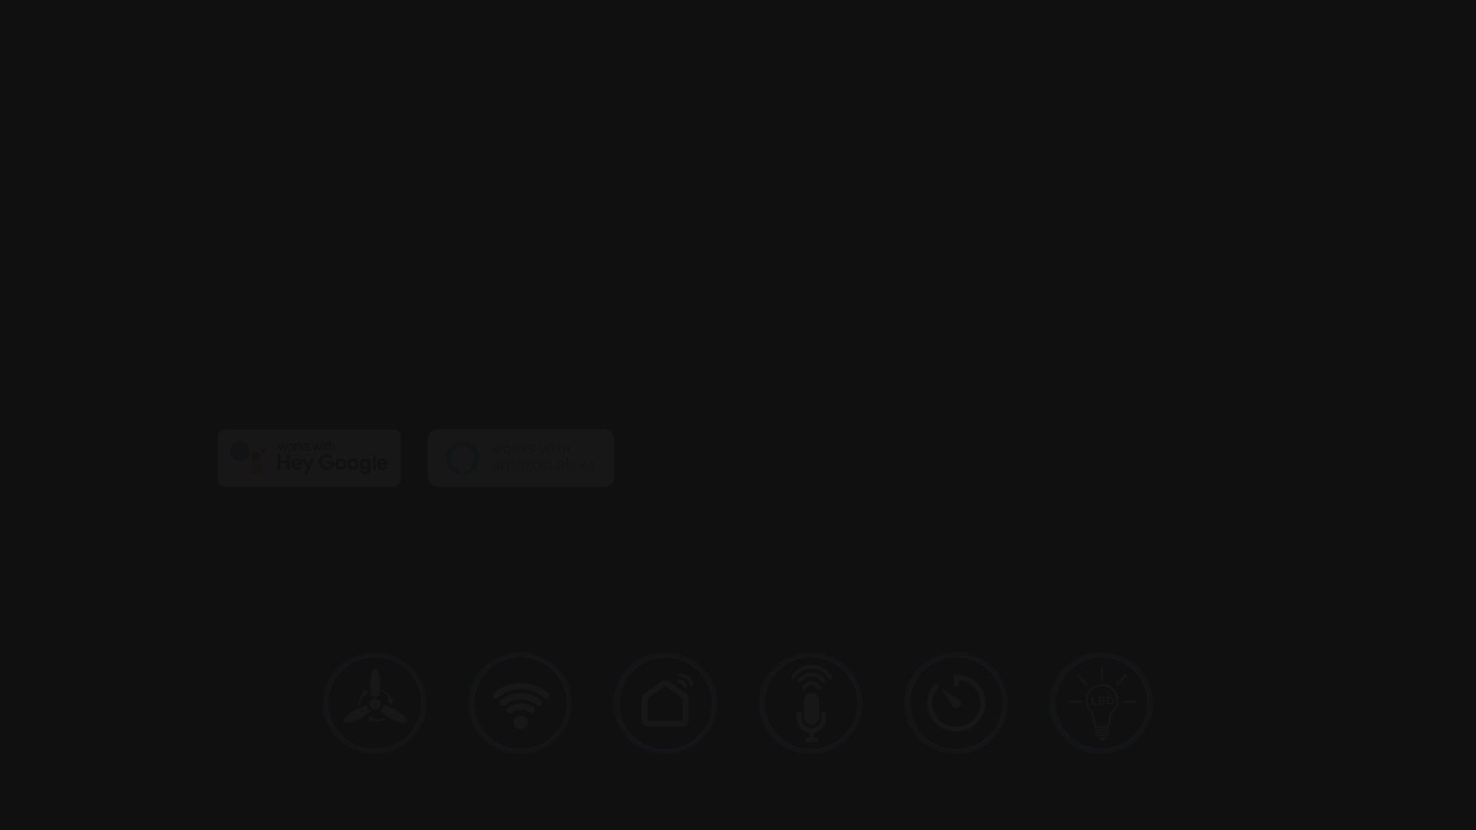Click the sound waves above the microphone

pos(811,679)
